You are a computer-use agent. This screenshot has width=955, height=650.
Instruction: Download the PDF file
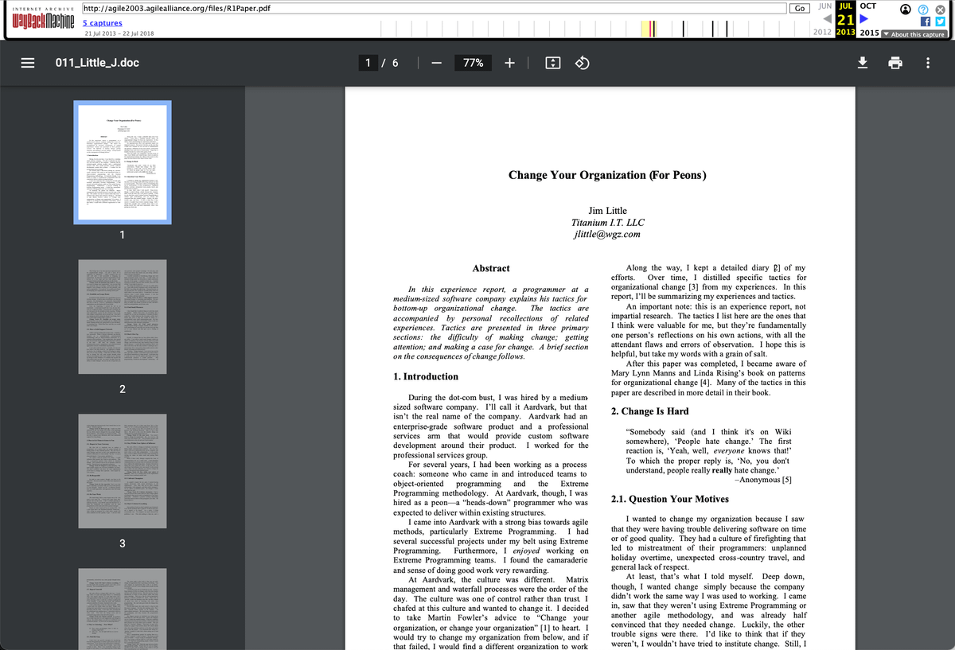861,63
